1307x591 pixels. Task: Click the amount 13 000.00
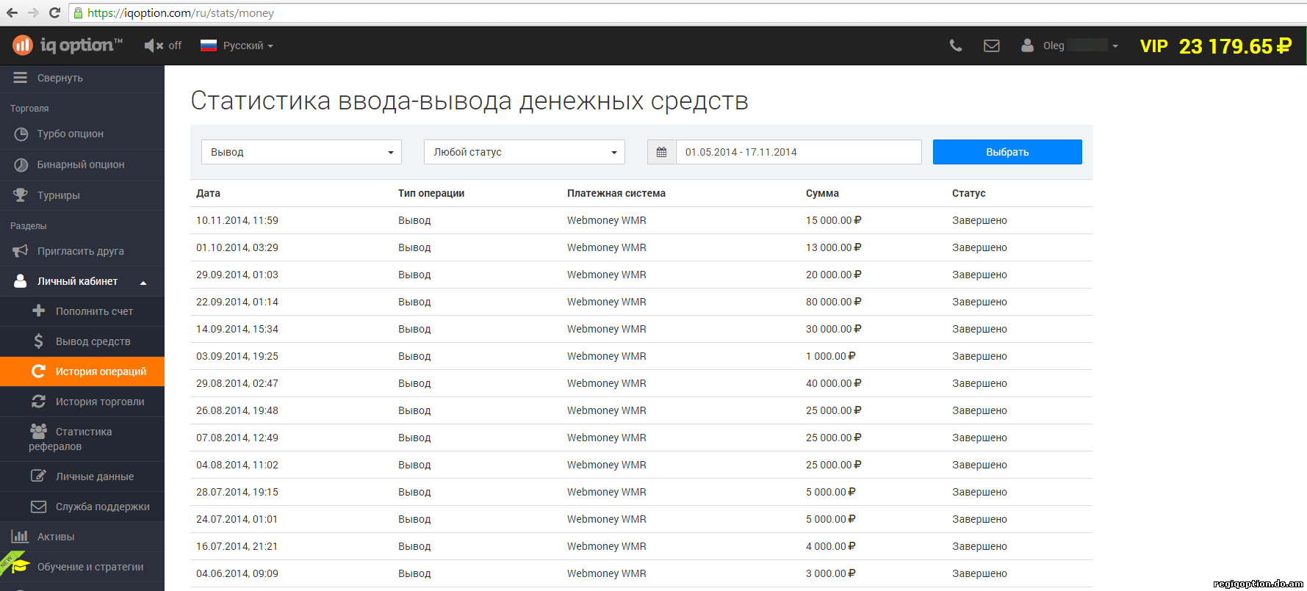click(833, 247)
